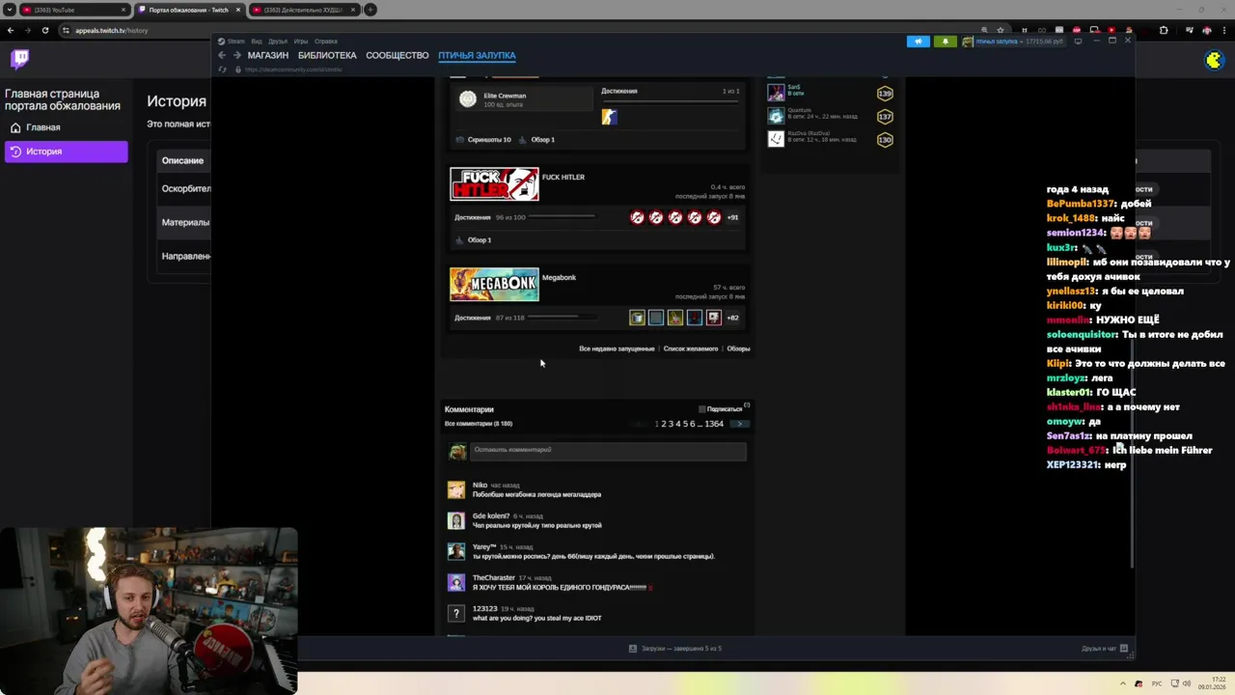Open the Все недавно запущенные link
1235x695 pixels.
[x=617, y=348]
